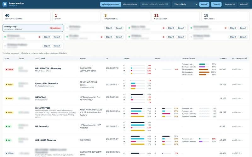Screen dimensions: 252x157
Task: Open the link icon beside IP 192.168.57.8
Action: 106,71
